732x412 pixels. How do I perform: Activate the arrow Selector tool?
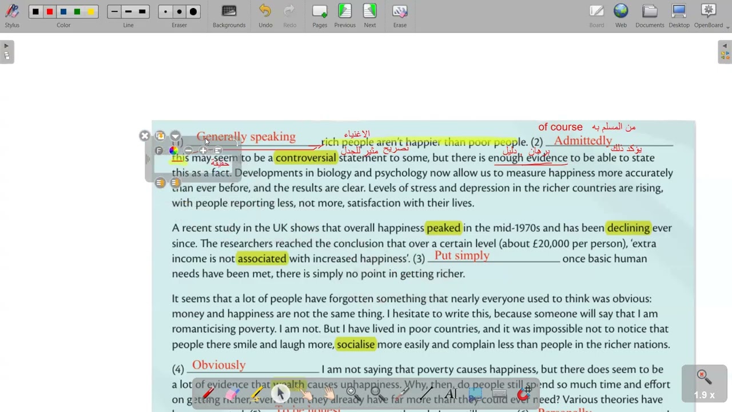[x=280, y=394]
